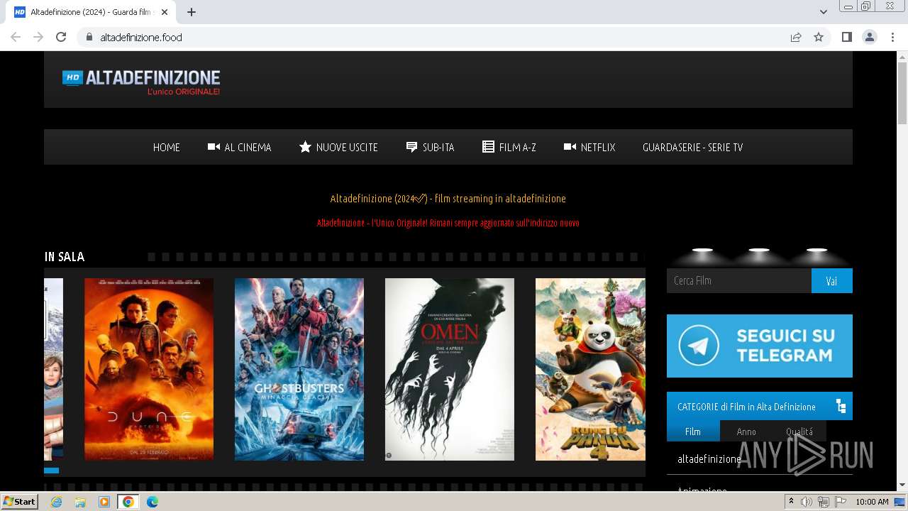Open GUARDASERIE - SERIE TV menu item
Viewport: 908px width, 511px height.
click(x=692, y=148)
